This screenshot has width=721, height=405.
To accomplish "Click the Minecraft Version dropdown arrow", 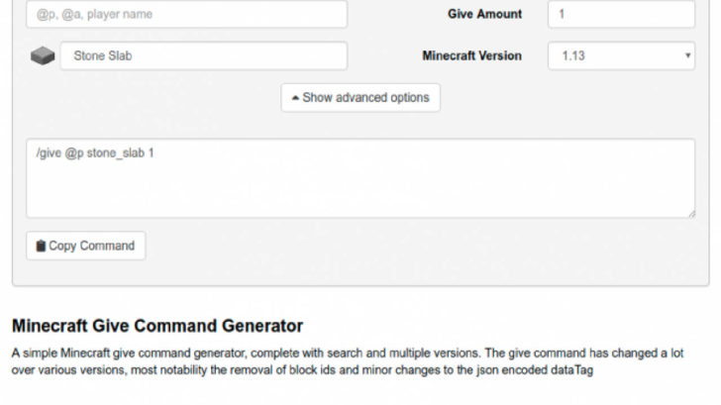I will coord(687,55).
